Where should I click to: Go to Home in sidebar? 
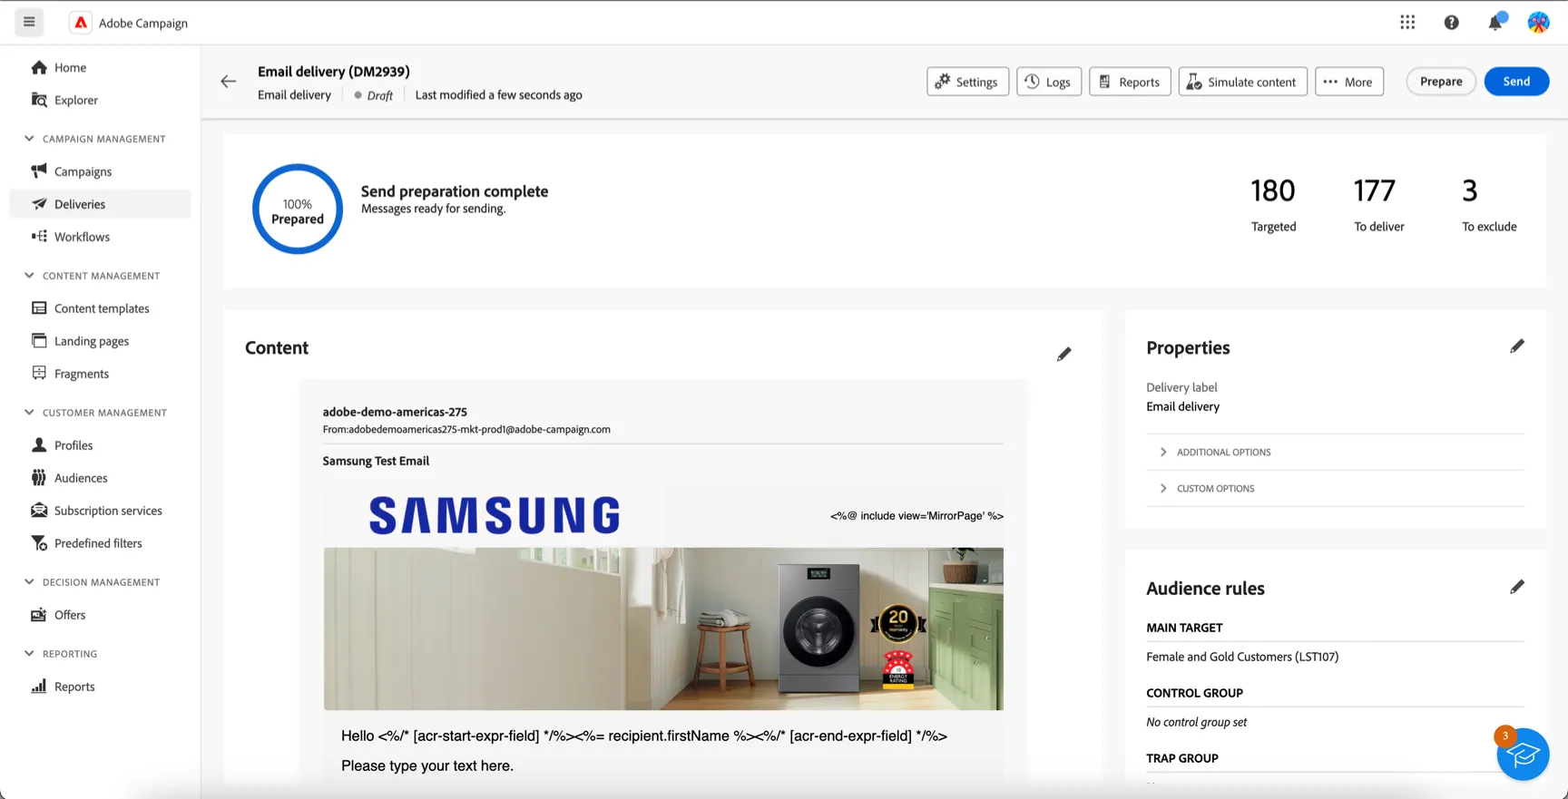(x=100, y=67)
